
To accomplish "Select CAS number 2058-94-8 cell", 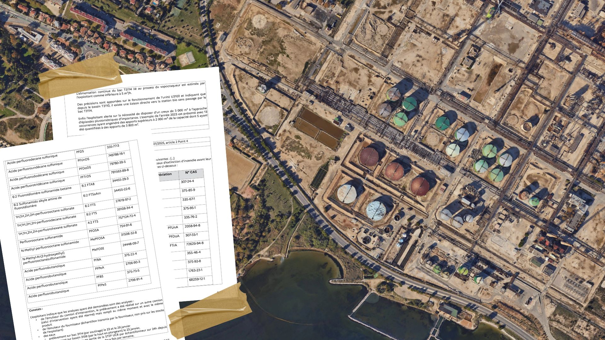I will [x=192, y=226].
